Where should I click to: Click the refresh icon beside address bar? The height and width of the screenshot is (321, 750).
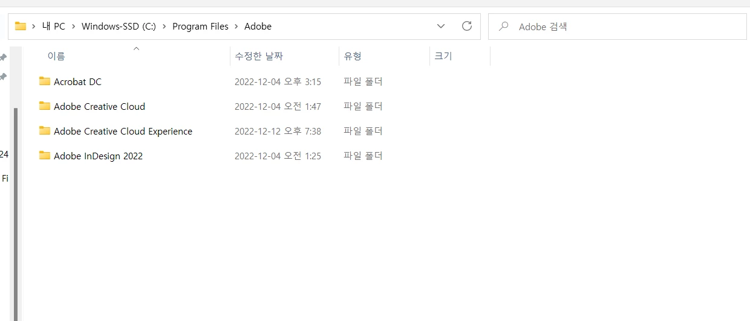[466, 26]
